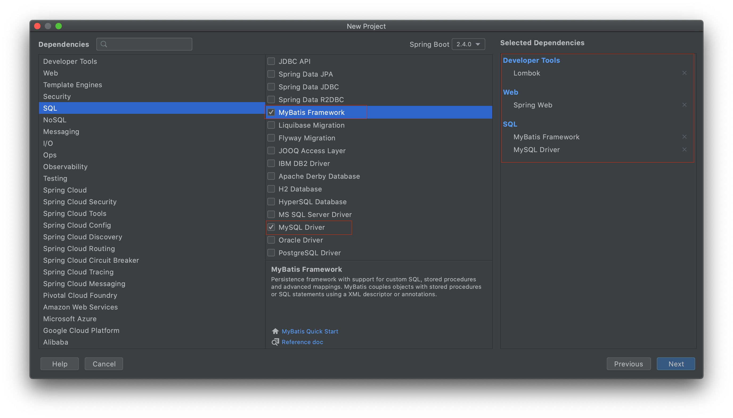Open Observability category
Screen dimensions: 733x418
point(152,167)
